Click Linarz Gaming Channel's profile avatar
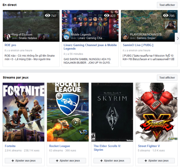 click(x=66, y=37)
